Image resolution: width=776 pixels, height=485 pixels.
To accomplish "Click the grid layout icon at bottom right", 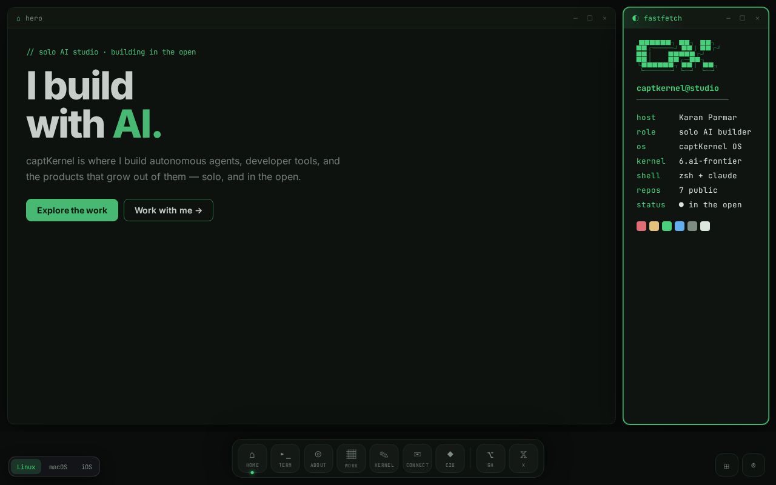I will pos(726,465).
